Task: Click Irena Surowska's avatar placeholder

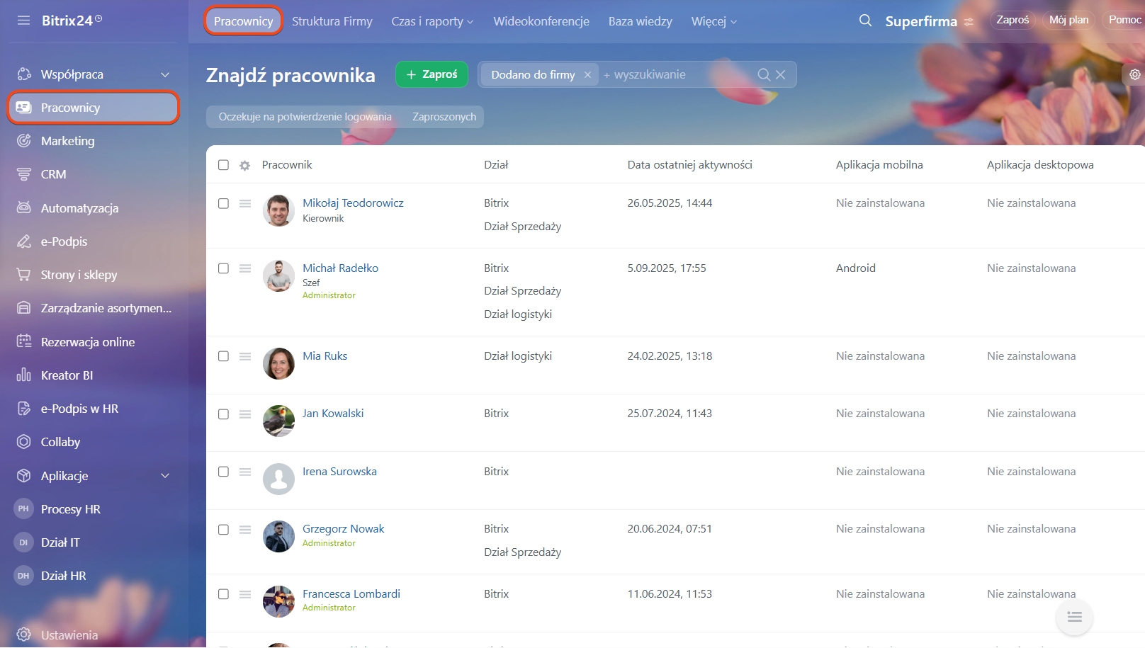Action: (278, 479)
